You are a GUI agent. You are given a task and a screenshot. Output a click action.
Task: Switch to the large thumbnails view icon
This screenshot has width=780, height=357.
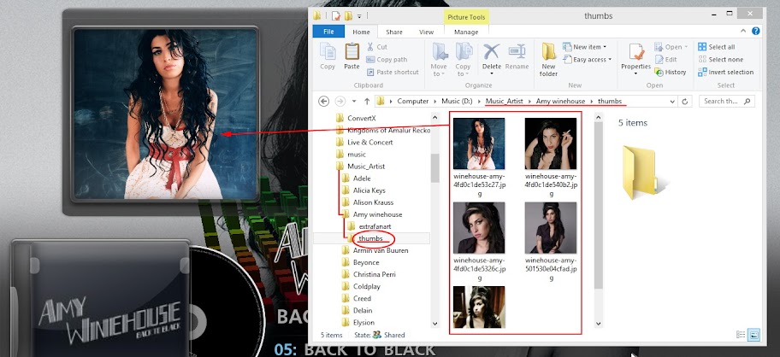[754, 335]
